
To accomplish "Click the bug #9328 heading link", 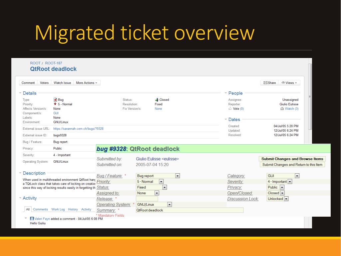I will tap(111, 149).
